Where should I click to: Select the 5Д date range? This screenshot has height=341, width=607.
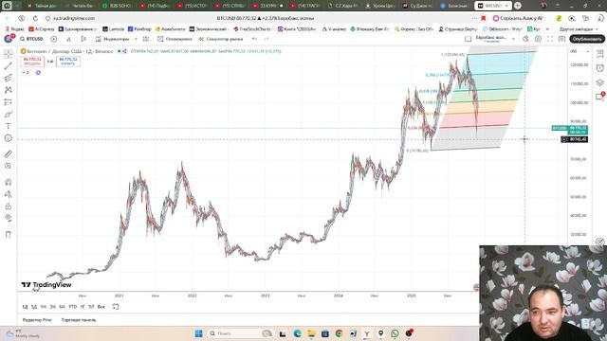pyautogui.click(x=34, y=307)
